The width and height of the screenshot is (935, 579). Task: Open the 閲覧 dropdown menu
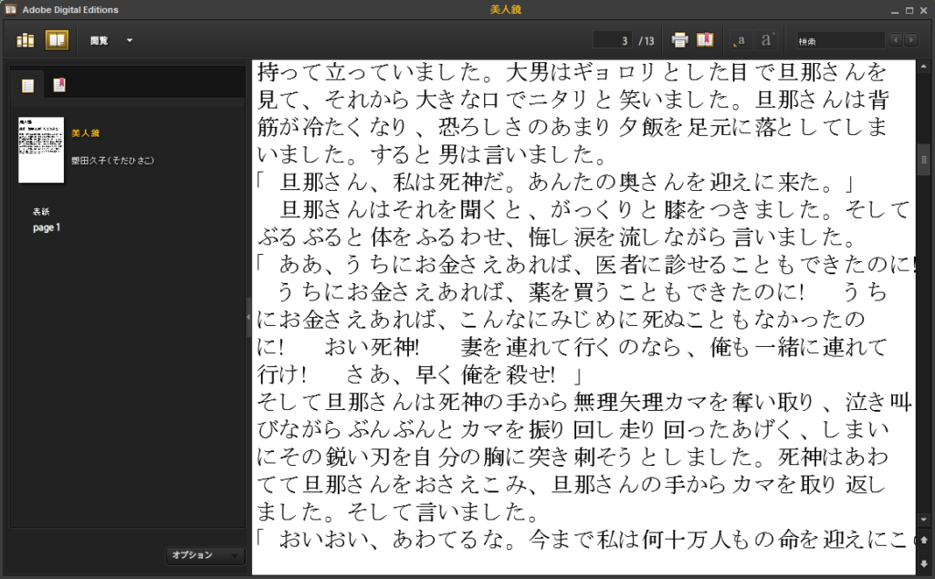point(110,40)
